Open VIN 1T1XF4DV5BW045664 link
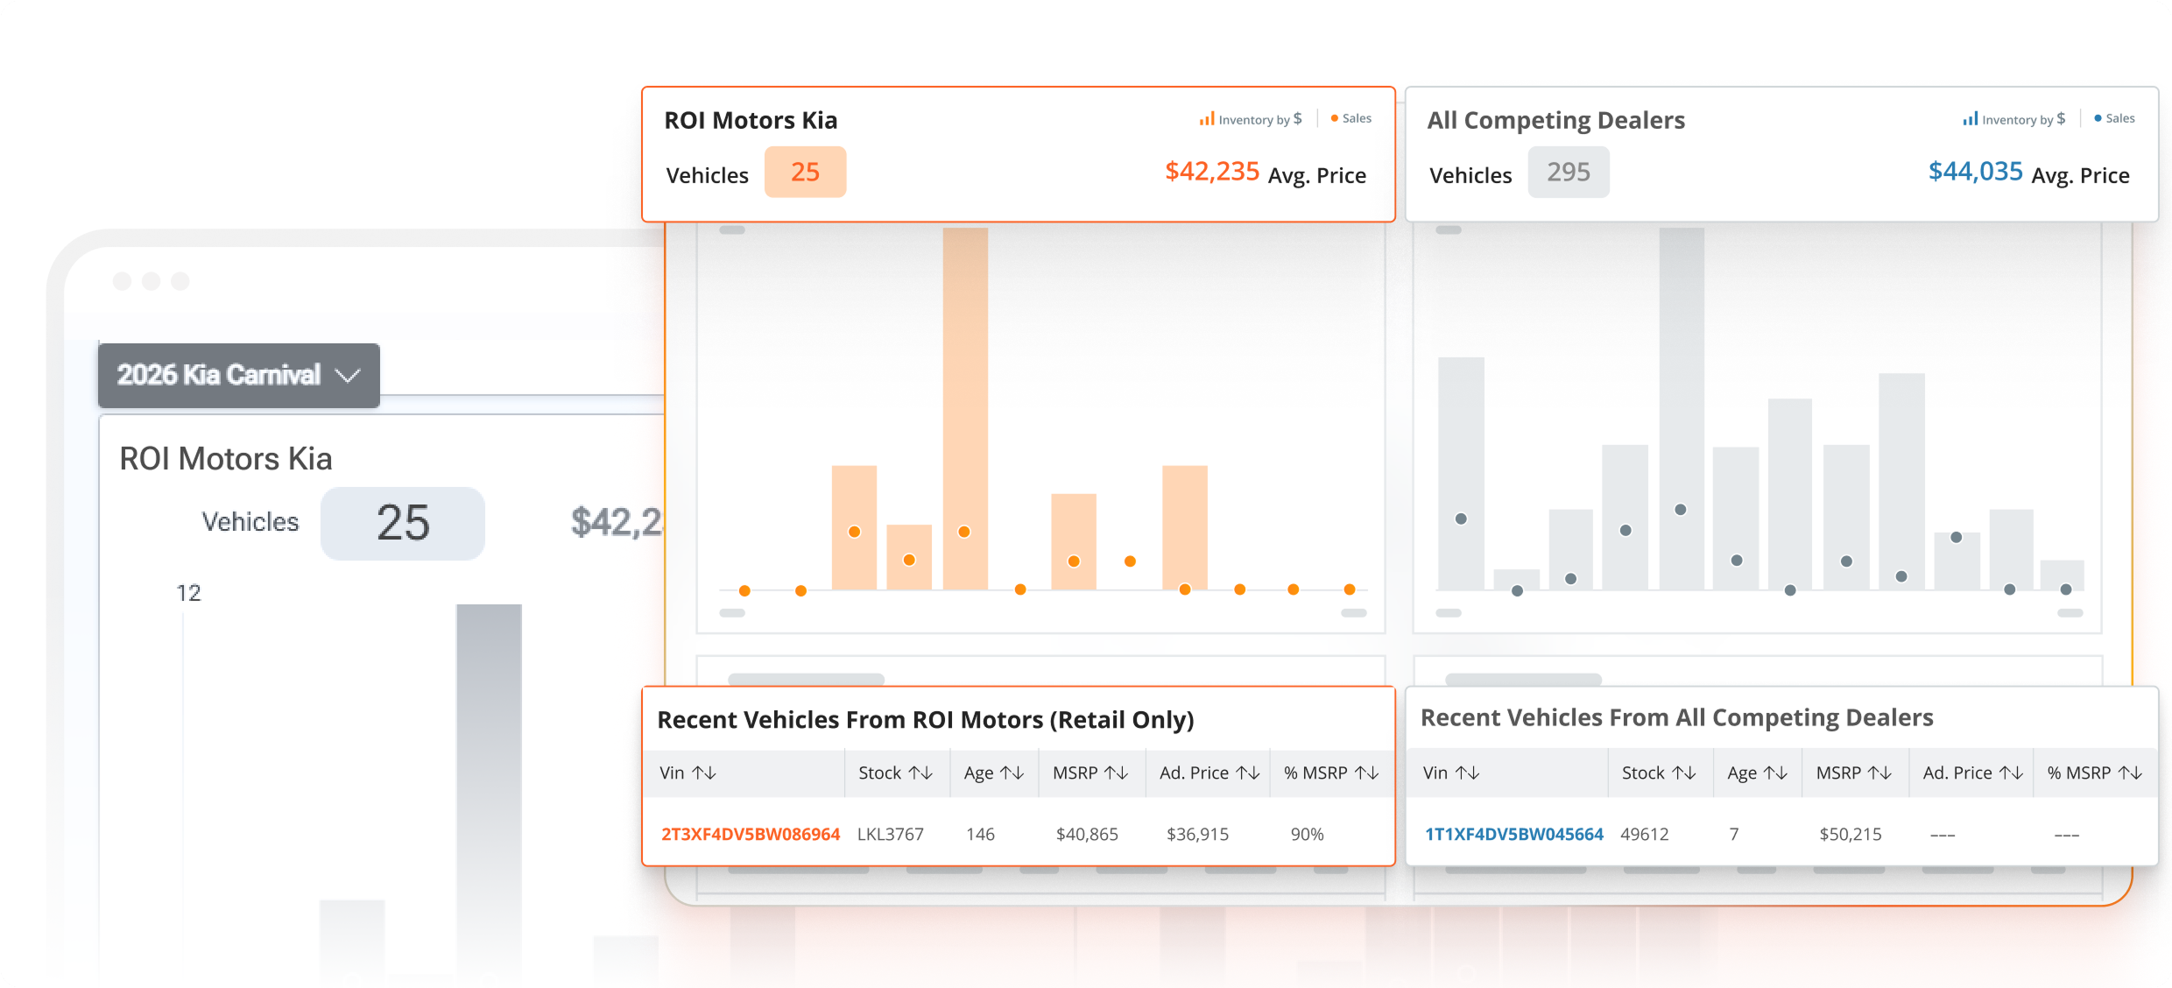 click(x=1514, y=834)
